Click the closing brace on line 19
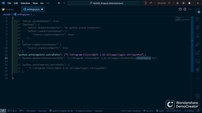 (13, 78)
